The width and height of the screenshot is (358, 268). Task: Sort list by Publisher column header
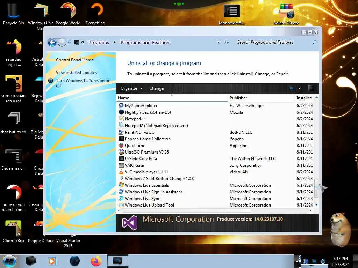point(262,98)
